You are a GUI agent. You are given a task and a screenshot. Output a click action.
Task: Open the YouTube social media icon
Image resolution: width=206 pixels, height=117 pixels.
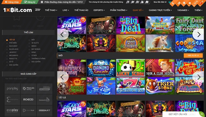142,2
